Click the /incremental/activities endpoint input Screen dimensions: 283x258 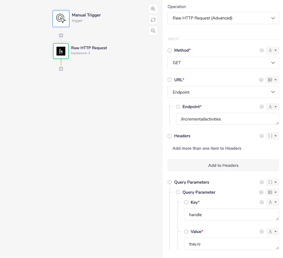(x=227, y=119)
